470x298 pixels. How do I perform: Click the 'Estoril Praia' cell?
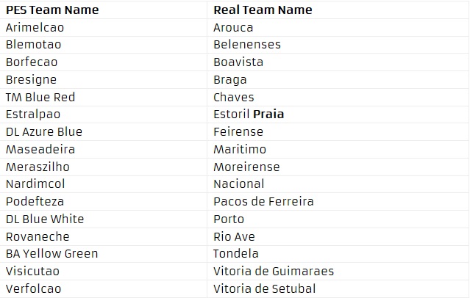tap(249, 115)
